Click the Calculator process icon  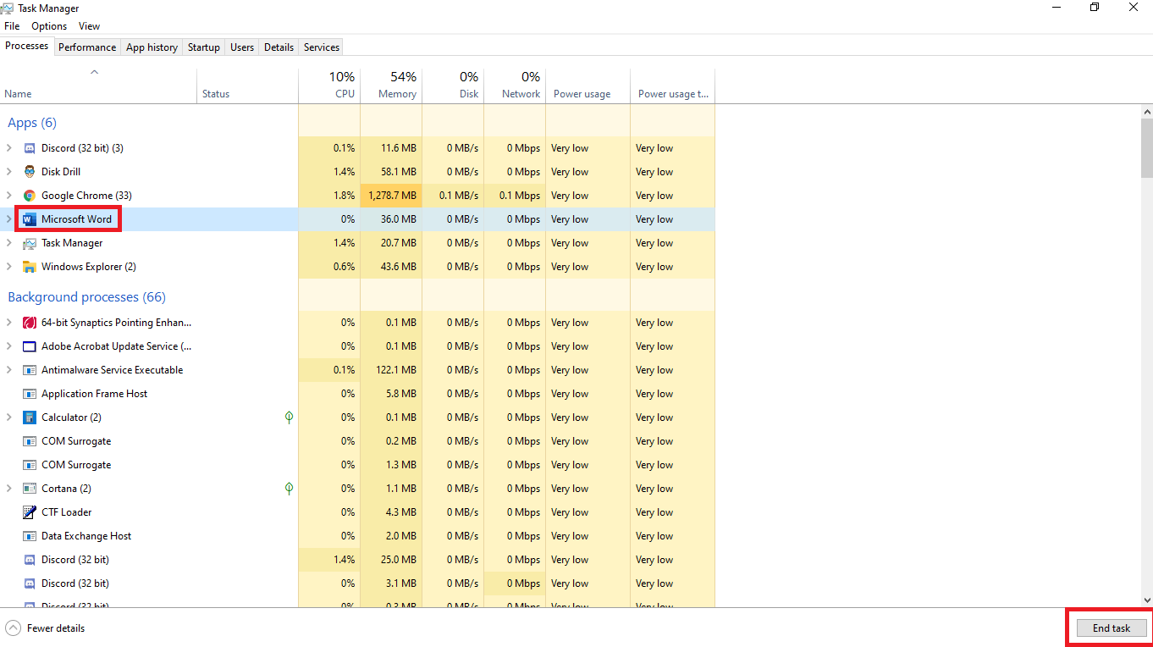30,418
